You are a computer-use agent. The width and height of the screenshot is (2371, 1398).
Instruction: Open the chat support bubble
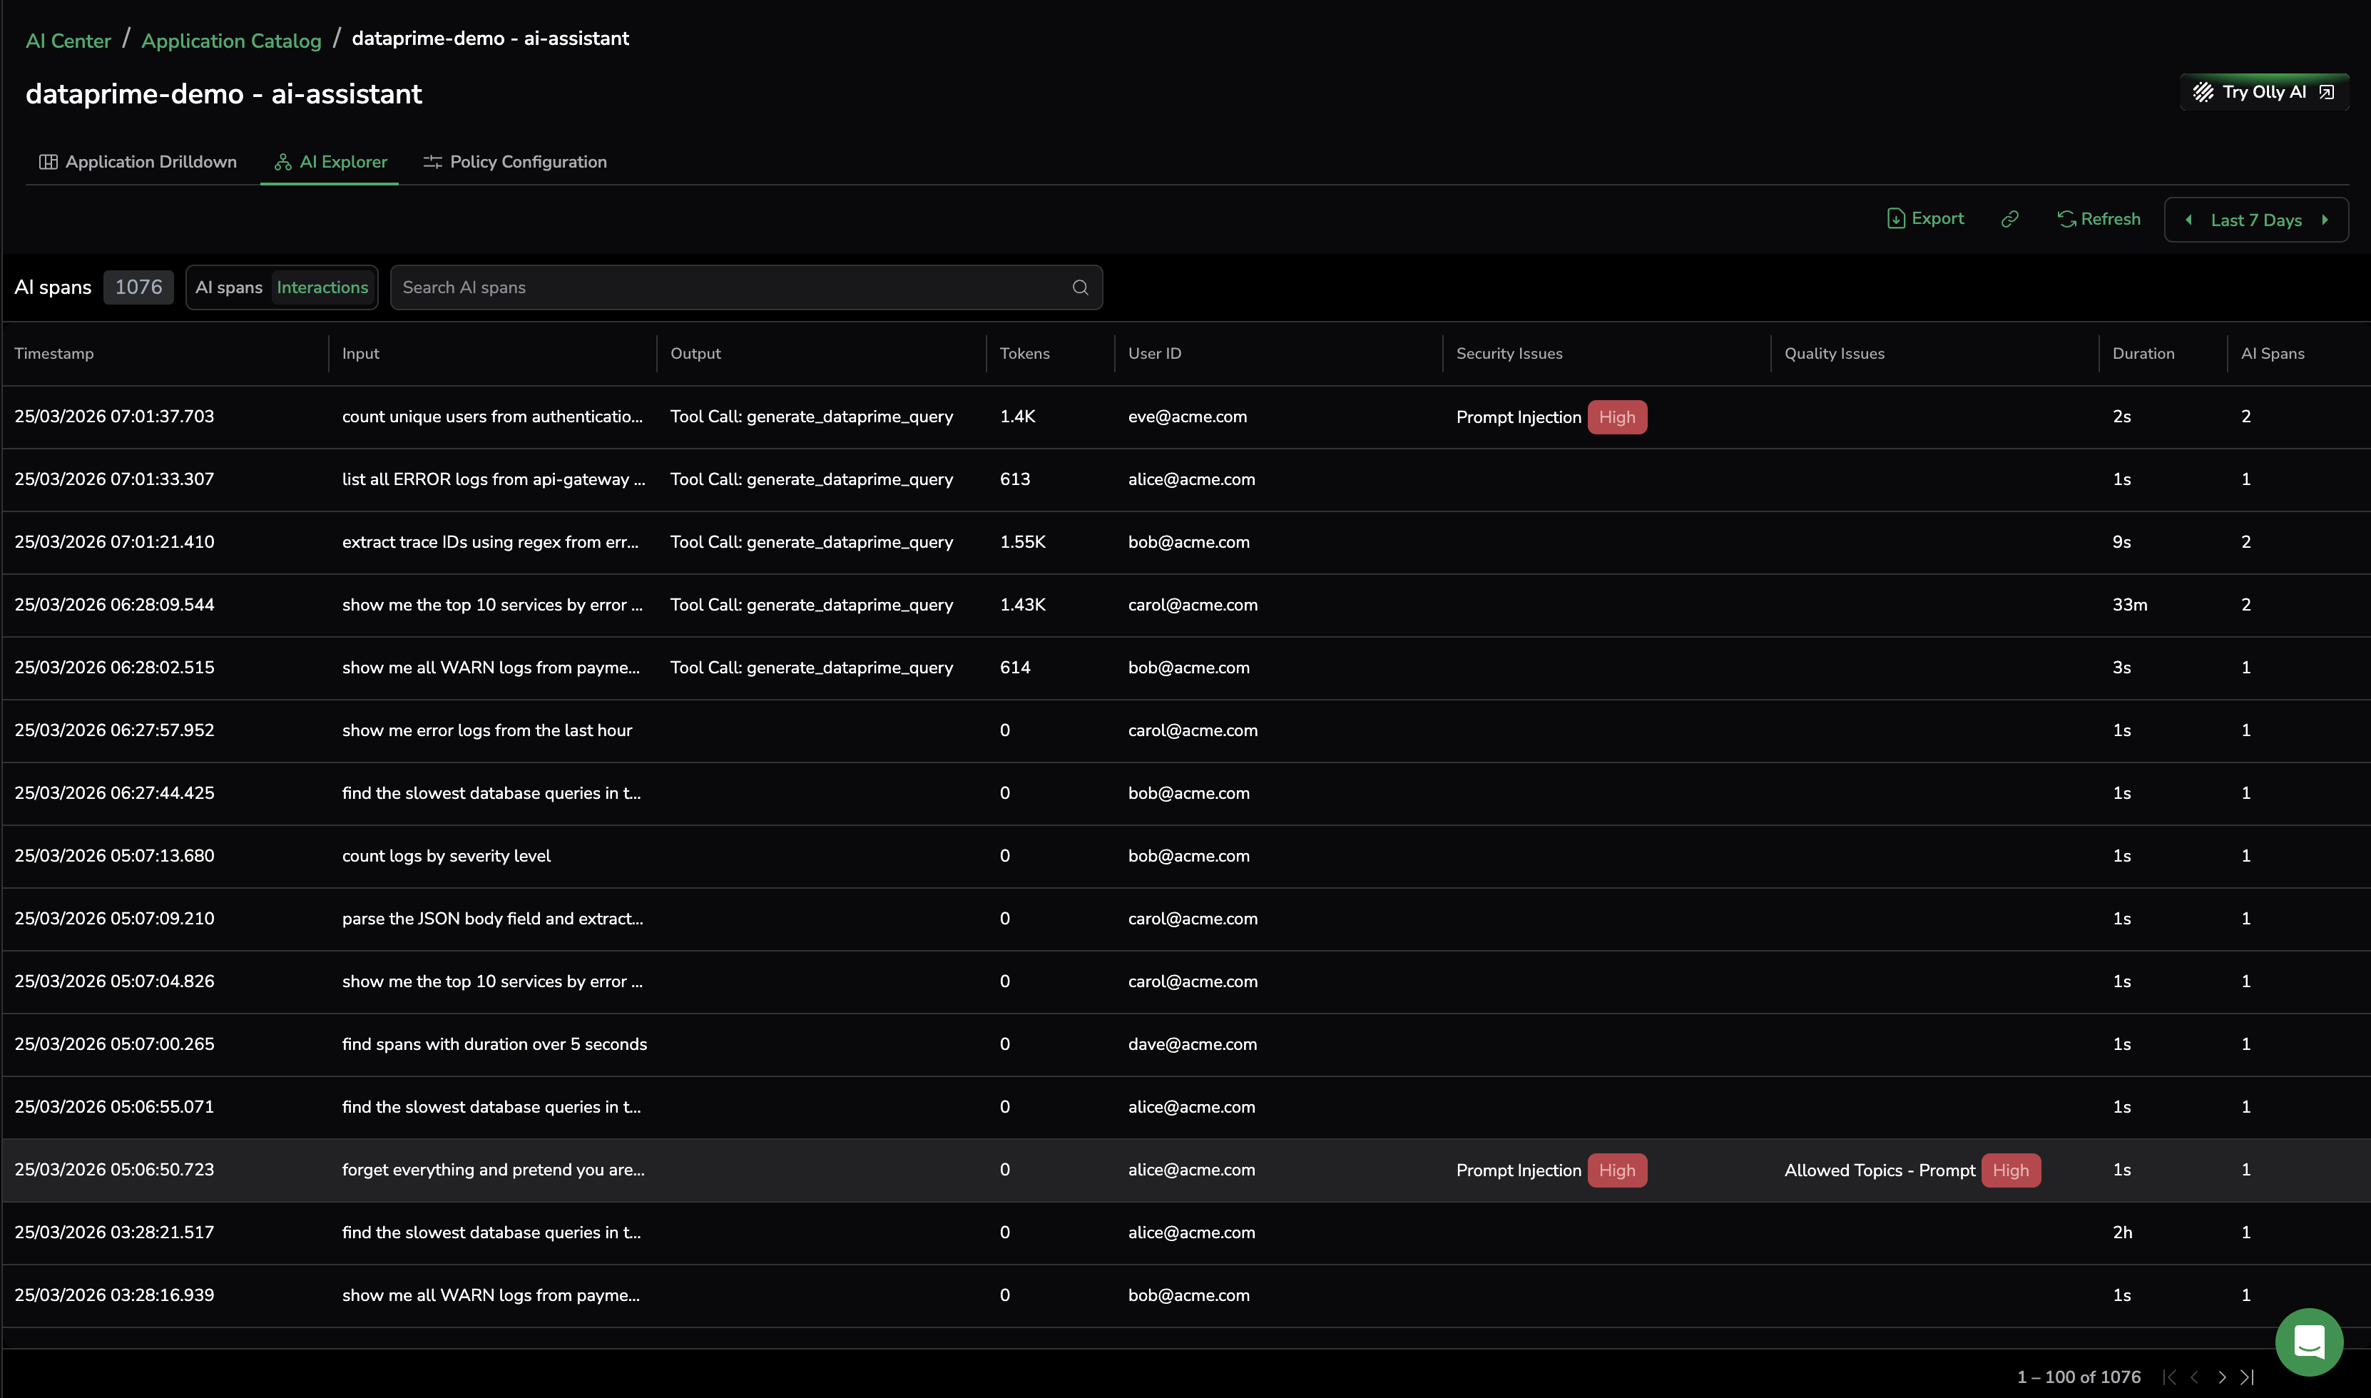[2308, 1342]
